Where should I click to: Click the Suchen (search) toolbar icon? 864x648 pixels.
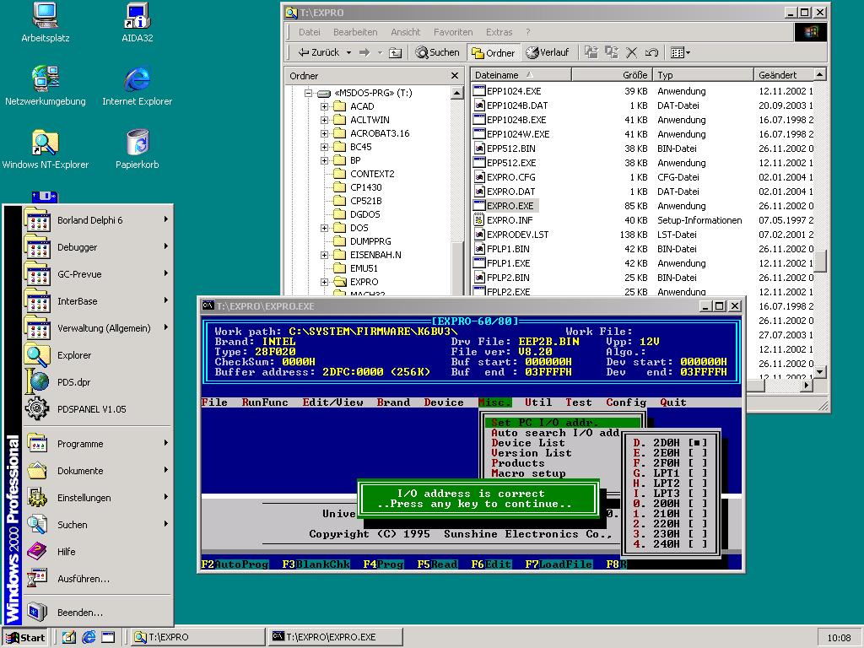(437, 52)
